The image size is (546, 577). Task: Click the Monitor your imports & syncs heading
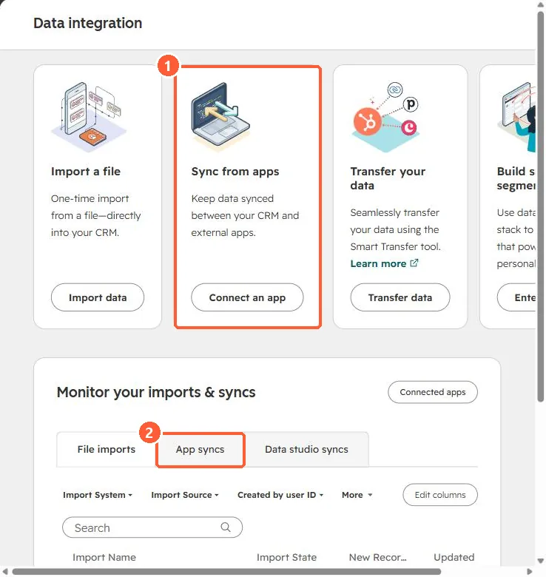[156, 392]
